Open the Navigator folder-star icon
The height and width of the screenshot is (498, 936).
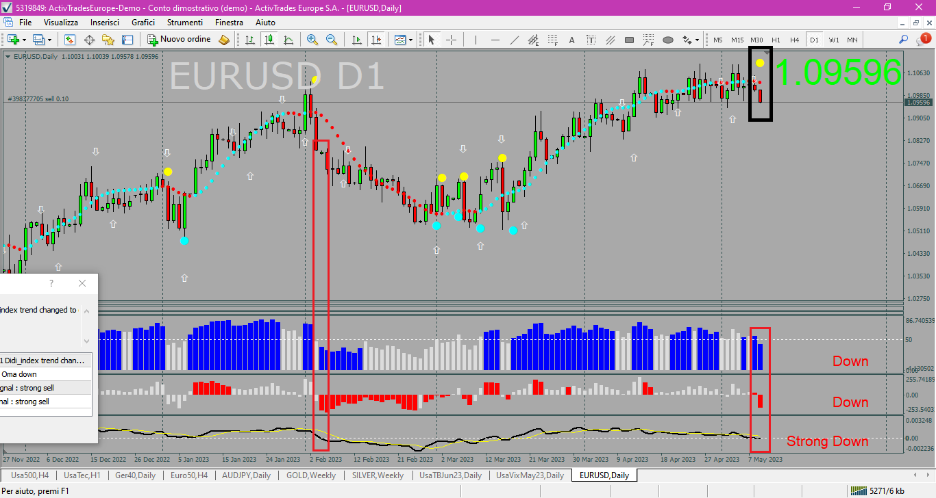point(108,40)
